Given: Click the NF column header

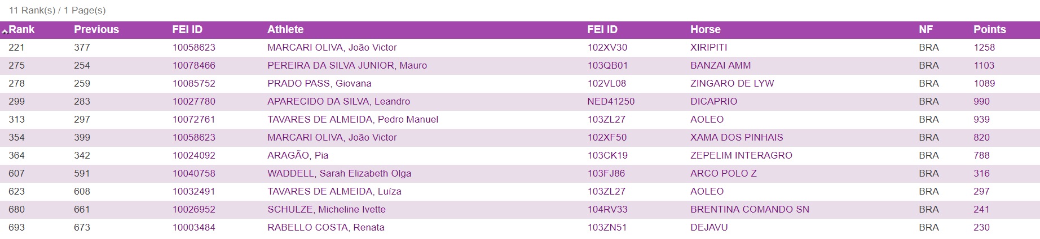Looking at the screenshot, I should (926, 30).
